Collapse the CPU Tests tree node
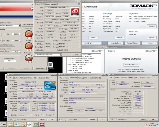Screen dimensions: 159x127 pos(68,65)
